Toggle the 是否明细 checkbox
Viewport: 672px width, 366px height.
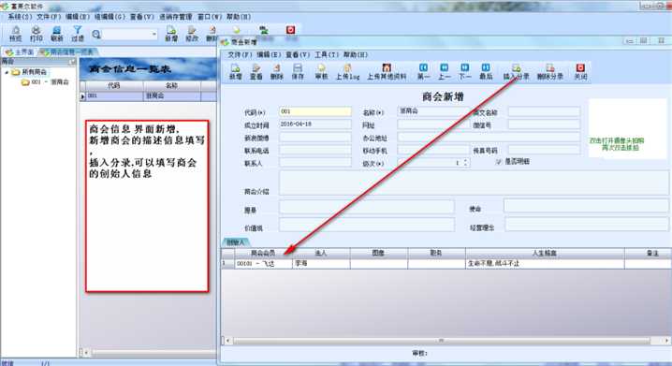click(498, 162)
